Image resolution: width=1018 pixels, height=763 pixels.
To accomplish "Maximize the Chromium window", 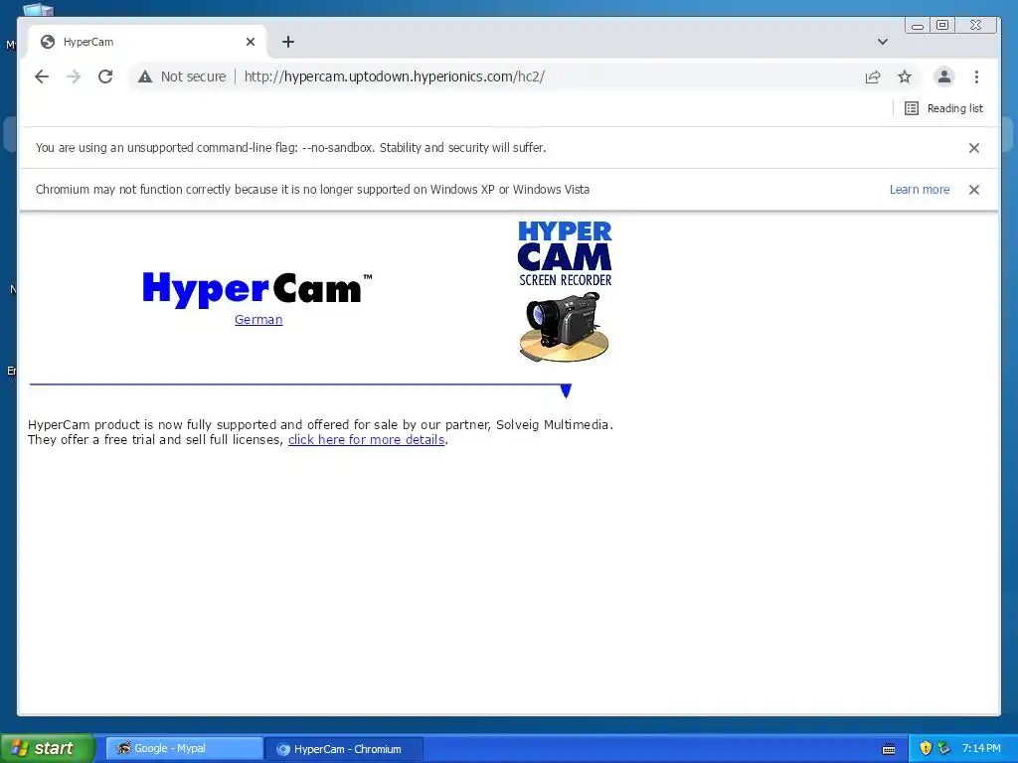I will click(x=942, y=25).
